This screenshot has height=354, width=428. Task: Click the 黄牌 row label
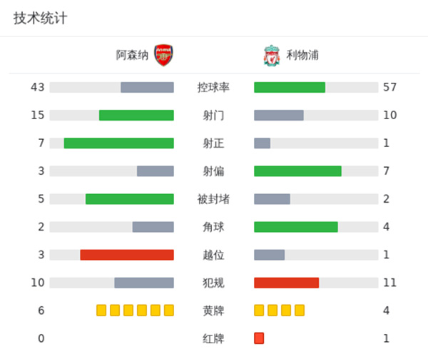click(x=213, y=310)
